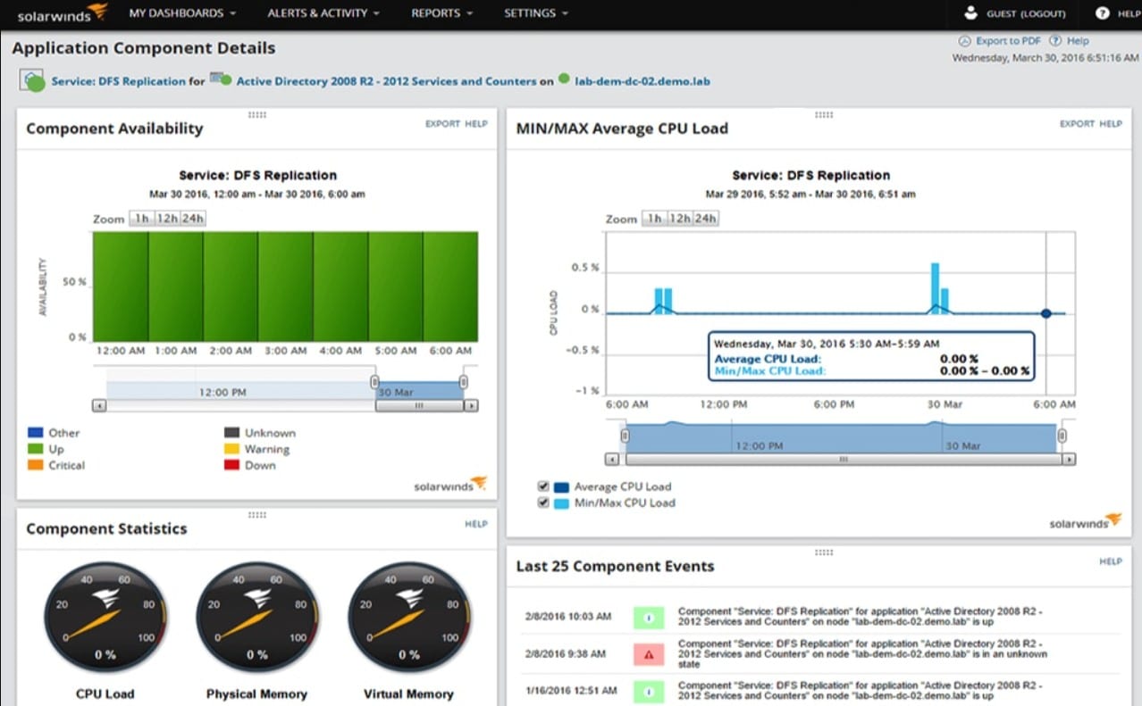Expand the SETTINGS dropdown
The height and width of the screenshot is (706, 1142).
click(x=534, y=12)
